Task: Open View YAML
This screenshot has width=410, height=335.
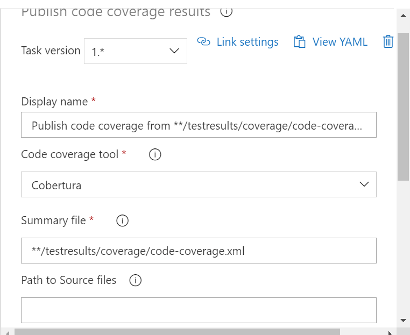Action: (340, 42)
